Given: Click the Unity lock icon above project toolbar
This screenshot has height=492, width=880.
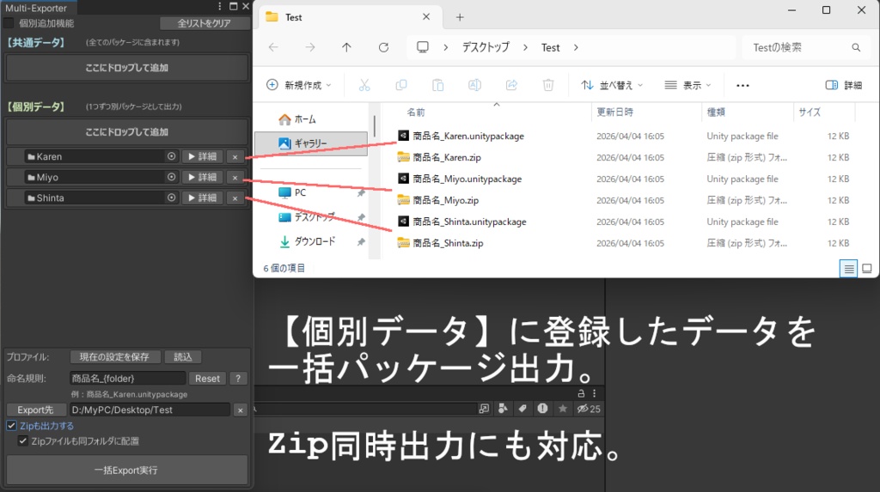Looking at the screenshot, I should point(582,393).
